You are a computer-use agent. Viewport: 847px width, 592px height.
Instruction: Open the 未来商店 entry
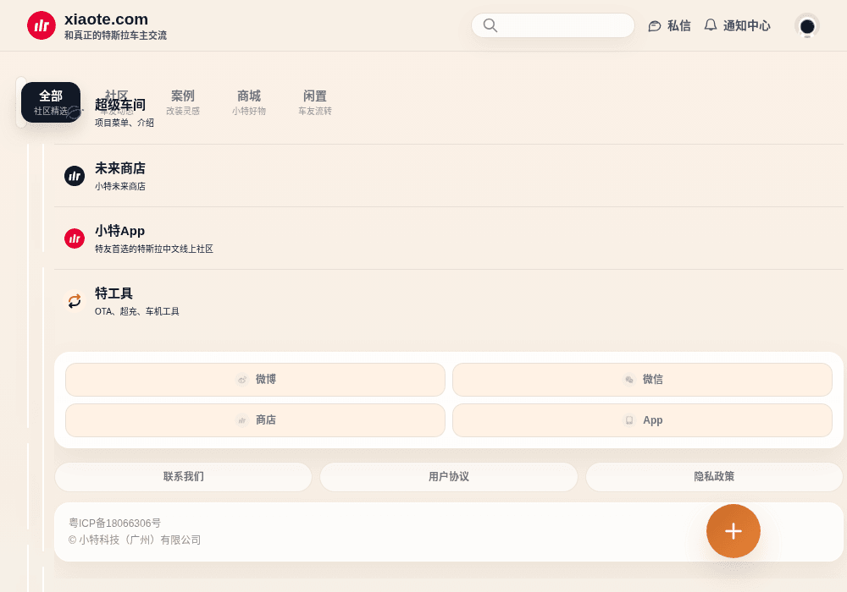448,176
